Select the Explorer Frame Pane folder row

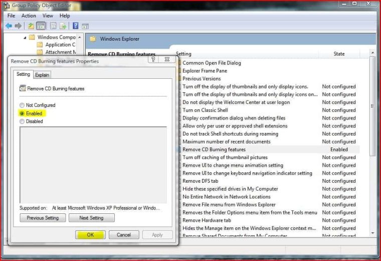[205, 71]
